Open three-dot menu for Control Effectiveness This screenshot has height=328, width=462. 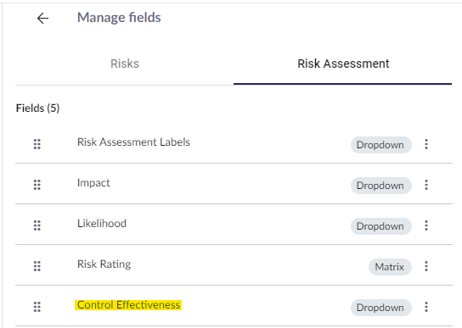point(426,307)
